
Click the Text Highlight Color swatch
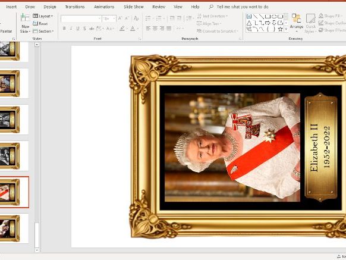[122, 29]
